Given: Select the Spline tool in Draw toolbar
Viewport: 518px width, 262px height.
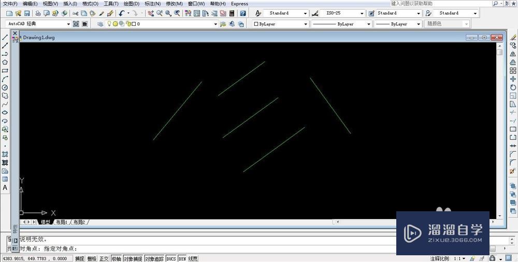Looking at the screenshot, I should pos(5,105).
